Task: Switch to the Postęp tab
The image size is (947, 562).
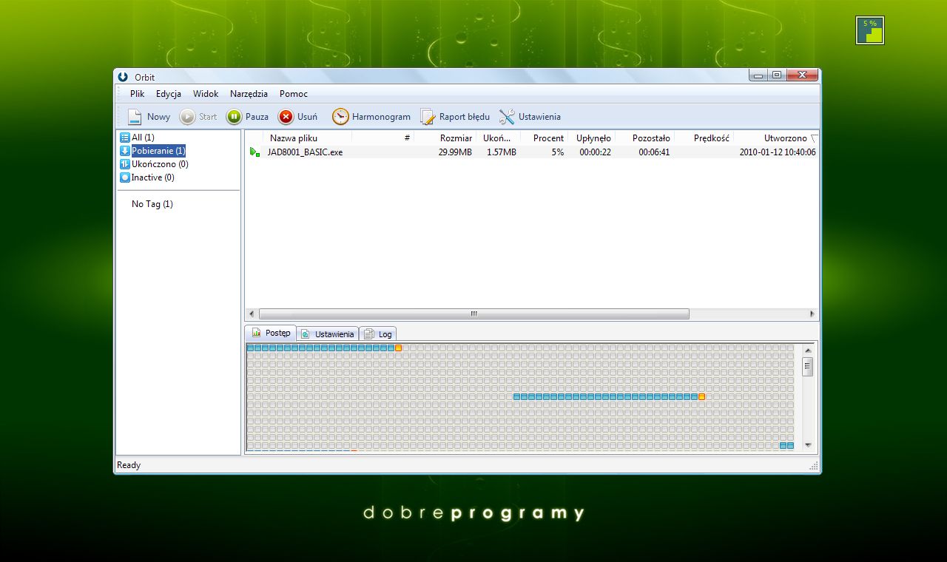Action: [271, 333]
